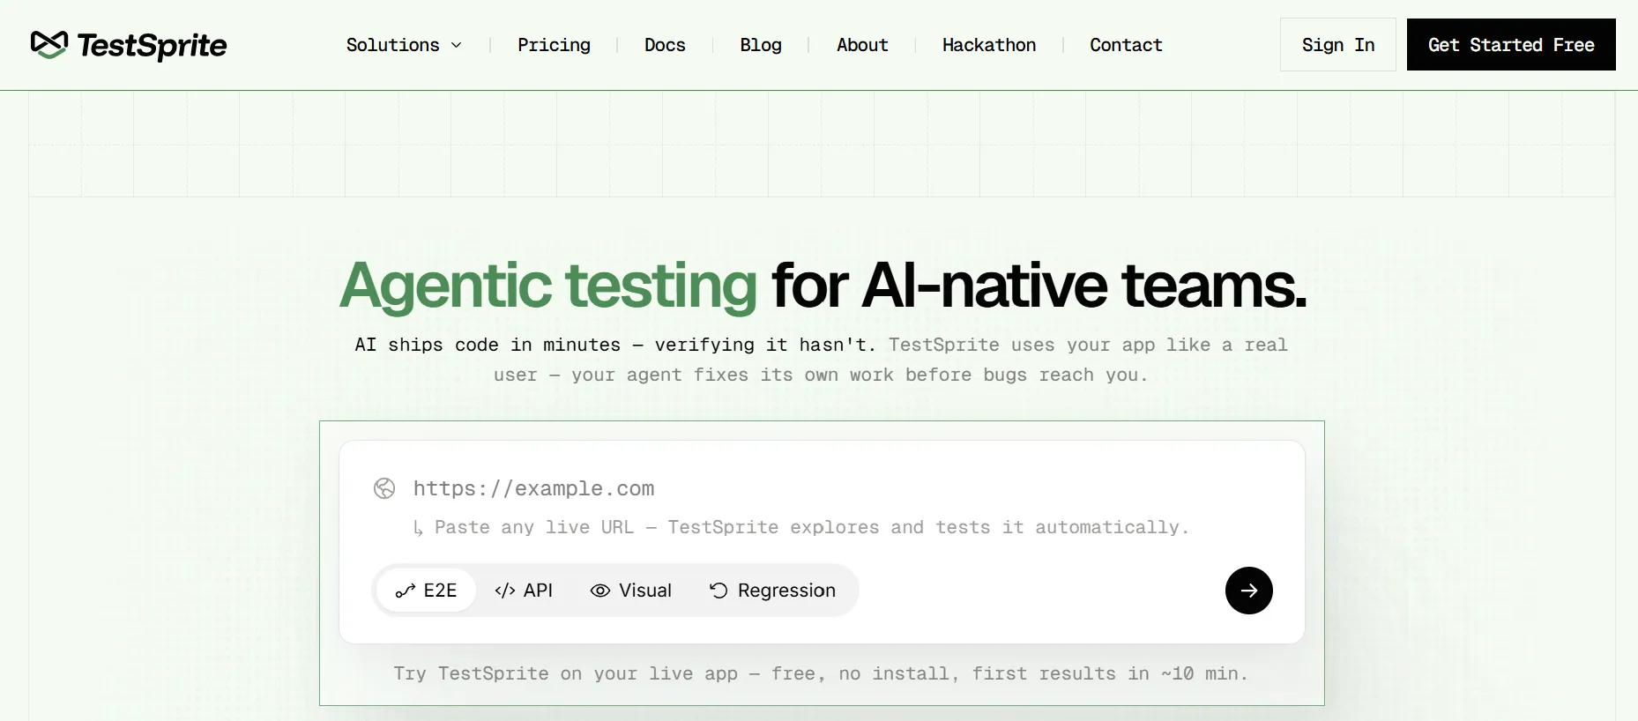The image size is (1638, 721).
Task: Click the TestSprite logo icon
Action: pyautogui.click(x=48, y=44)
